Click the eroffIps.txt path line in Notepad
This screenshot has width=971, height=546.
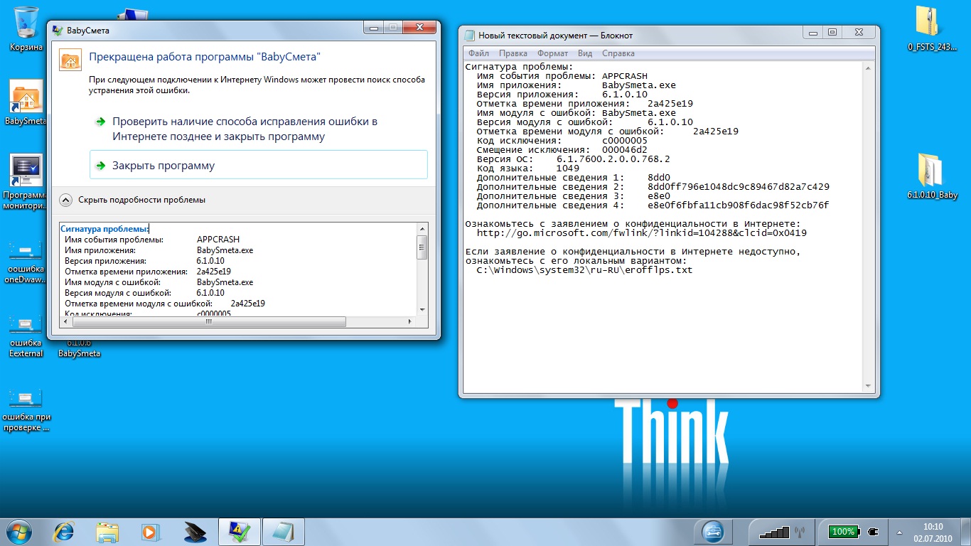(584, 270)
